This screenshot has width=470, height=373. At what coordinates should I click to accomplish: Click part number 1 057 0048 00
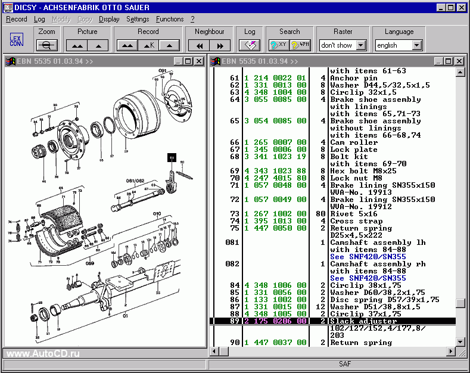(275, 185)
